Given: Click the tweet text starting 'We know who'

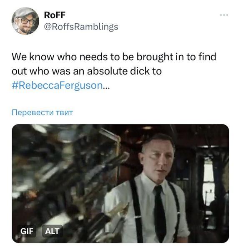Looking at the screenshot, I should click(114, 71).
